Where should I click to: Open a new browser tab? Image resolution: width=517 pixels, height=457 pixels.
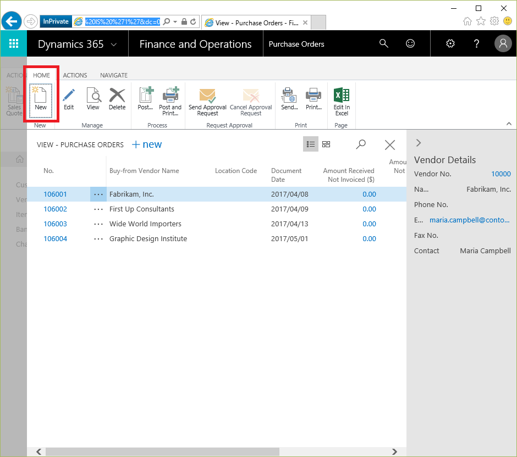click(x=318, y=23)
